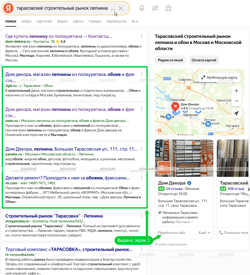Start voice search with microphone icon

tap(142, 8)
